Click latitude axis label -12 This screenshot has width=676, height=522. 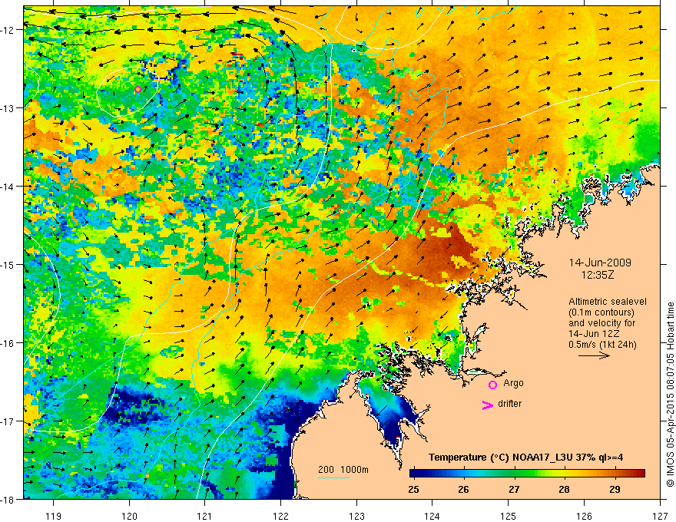[8, 30]
